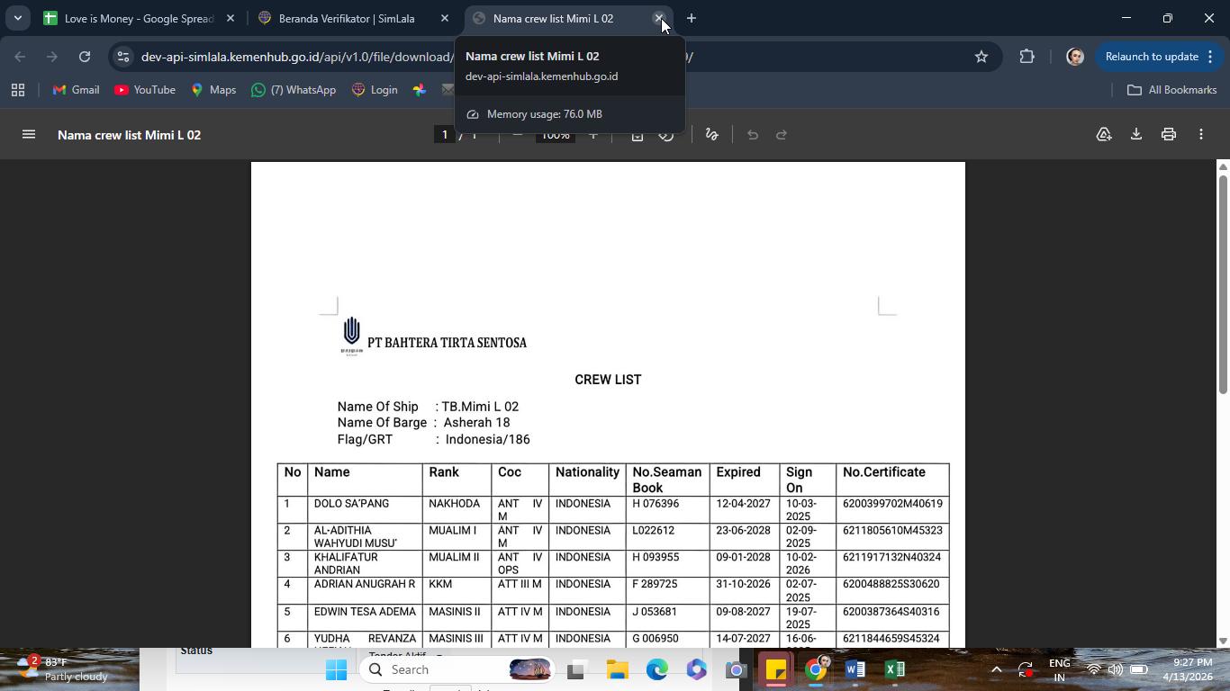Click the vertical PDF scrollbar thumb
Viewport: 1230px width, 691px height.
click(1223, 283)
